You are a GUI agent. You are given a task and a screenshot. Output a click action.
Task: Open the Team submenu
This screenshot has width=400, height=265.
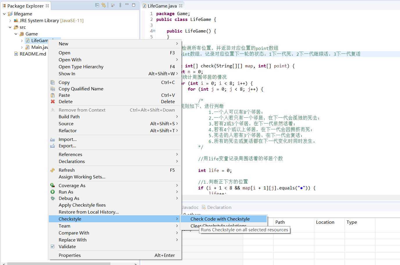(x=115, y=226)
